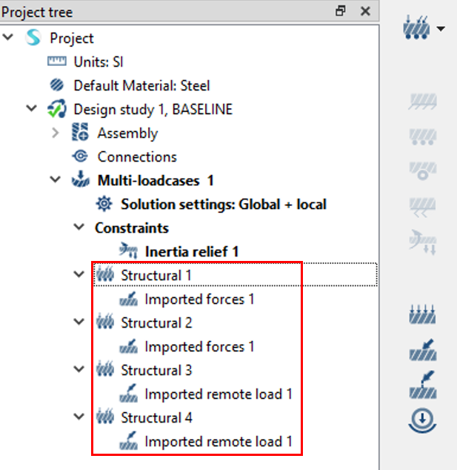Click the Connections icon in tree
The image size is (457, 470).
click(80, 157)
